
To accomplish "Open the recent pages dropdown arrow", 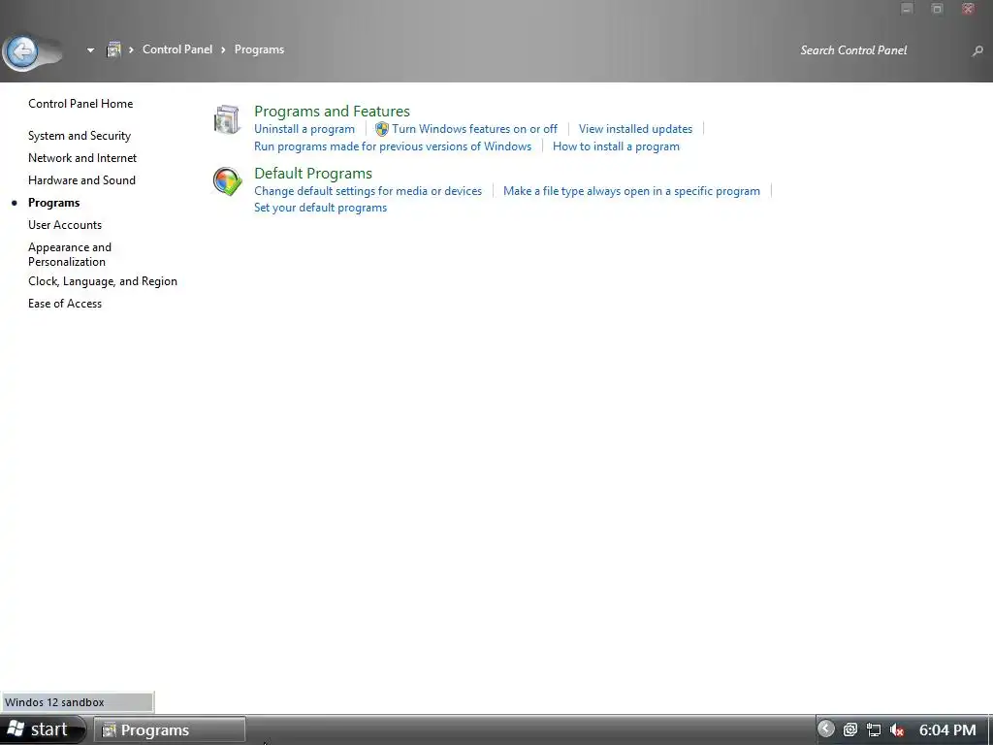I will 90,50.
